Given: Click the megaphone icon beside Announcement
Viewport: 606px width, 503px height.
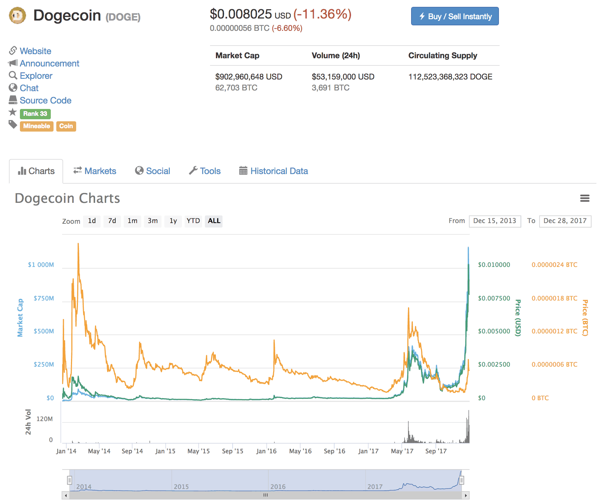Looking at the screenshot, I should point(13,63).
